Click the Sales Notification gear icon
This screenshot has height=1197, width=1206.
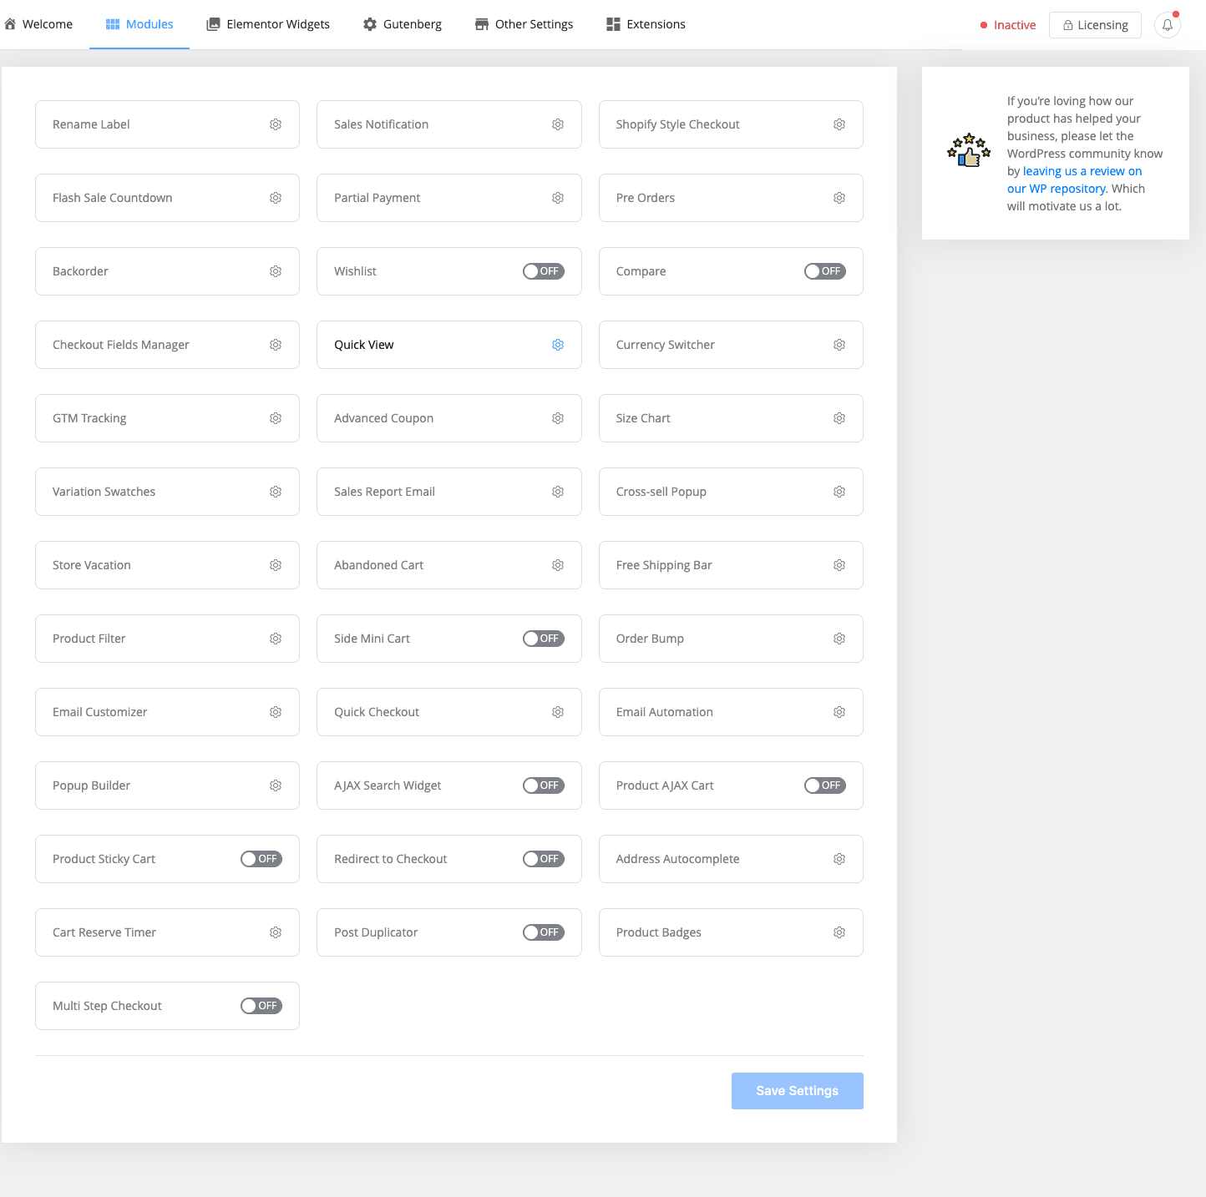[558, 124]
